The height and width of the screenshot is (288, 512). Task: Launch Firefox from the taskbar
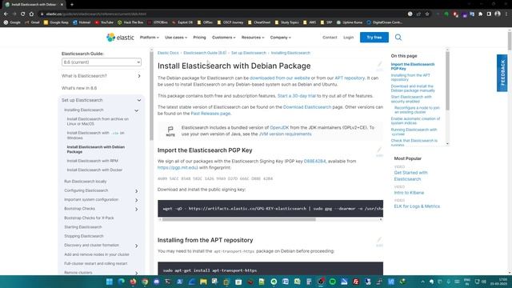[x=133, y=282]
